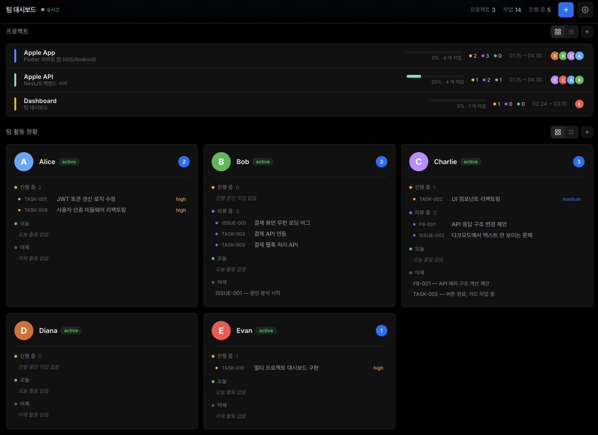Image resolution: width=598 pixels, height=435 pixels.
Task: Click high priority tag on TASK-010
Action: (x=378, y=368)
